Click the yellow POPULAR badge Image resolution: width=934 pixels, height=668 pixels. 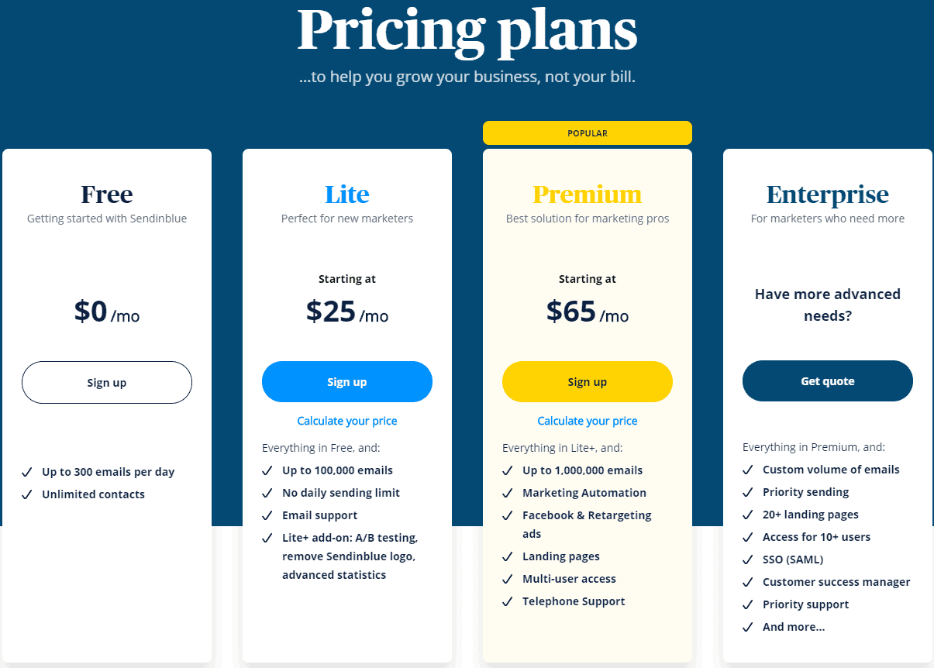(x=588, y=133)
